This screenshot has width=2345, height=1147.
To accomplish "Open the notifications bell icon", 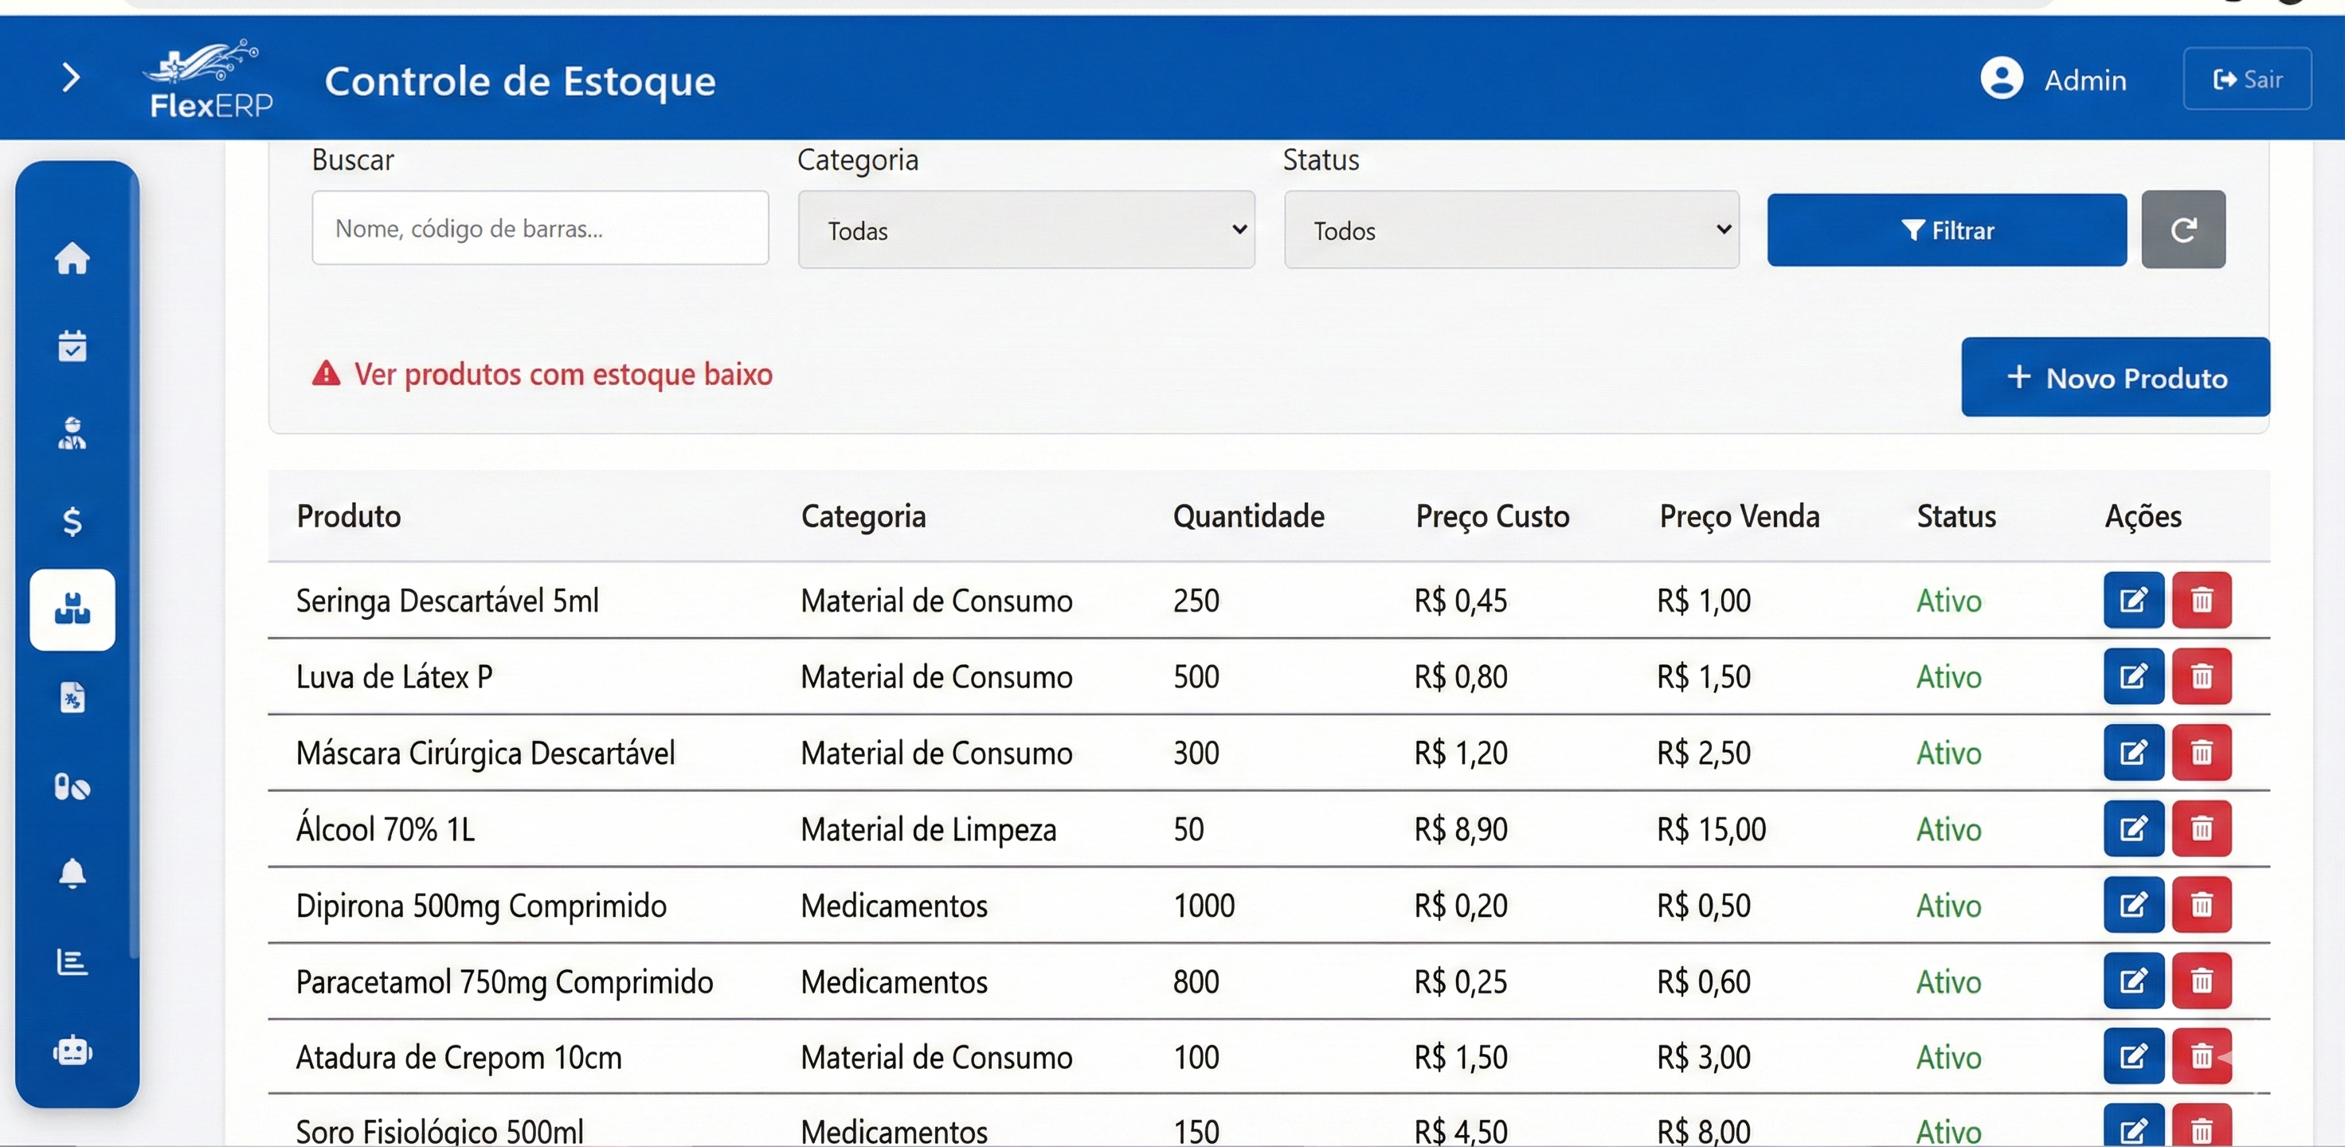I will tap(72, 874).
